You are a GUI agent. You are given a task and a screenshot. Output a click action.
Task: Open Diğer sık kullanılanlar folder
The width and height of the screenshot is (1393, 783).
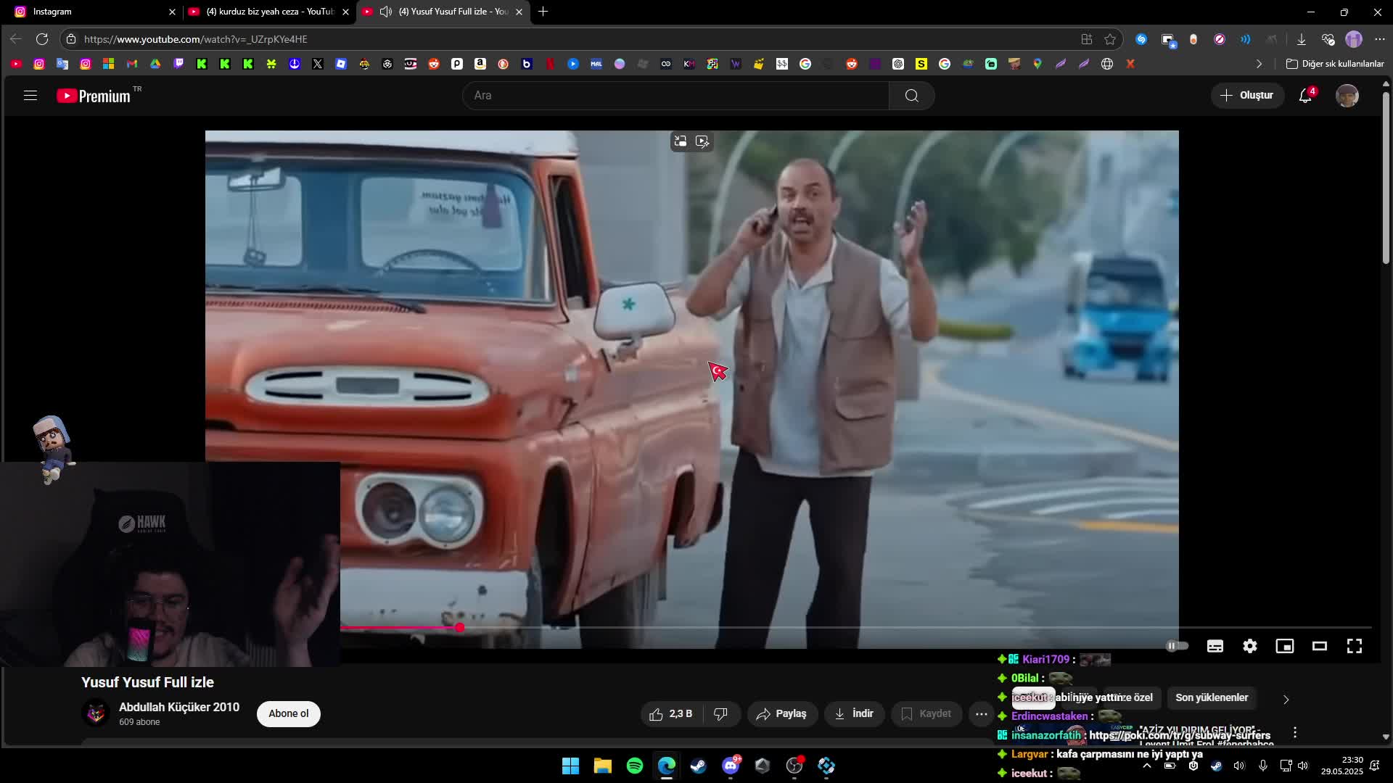[1335, 64]
